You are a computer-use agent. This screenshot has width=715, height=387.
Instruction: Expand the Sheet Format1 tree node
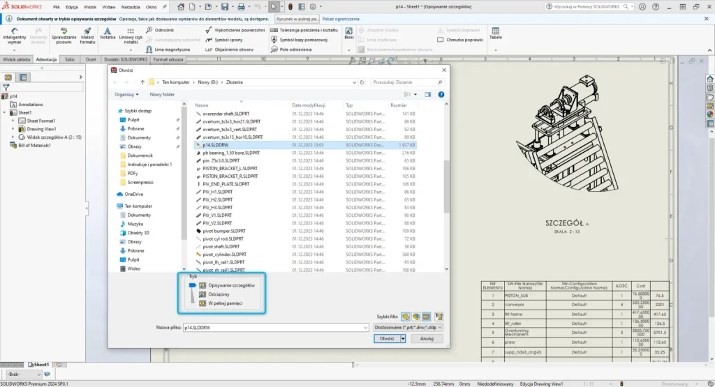[x=13, y=121]
